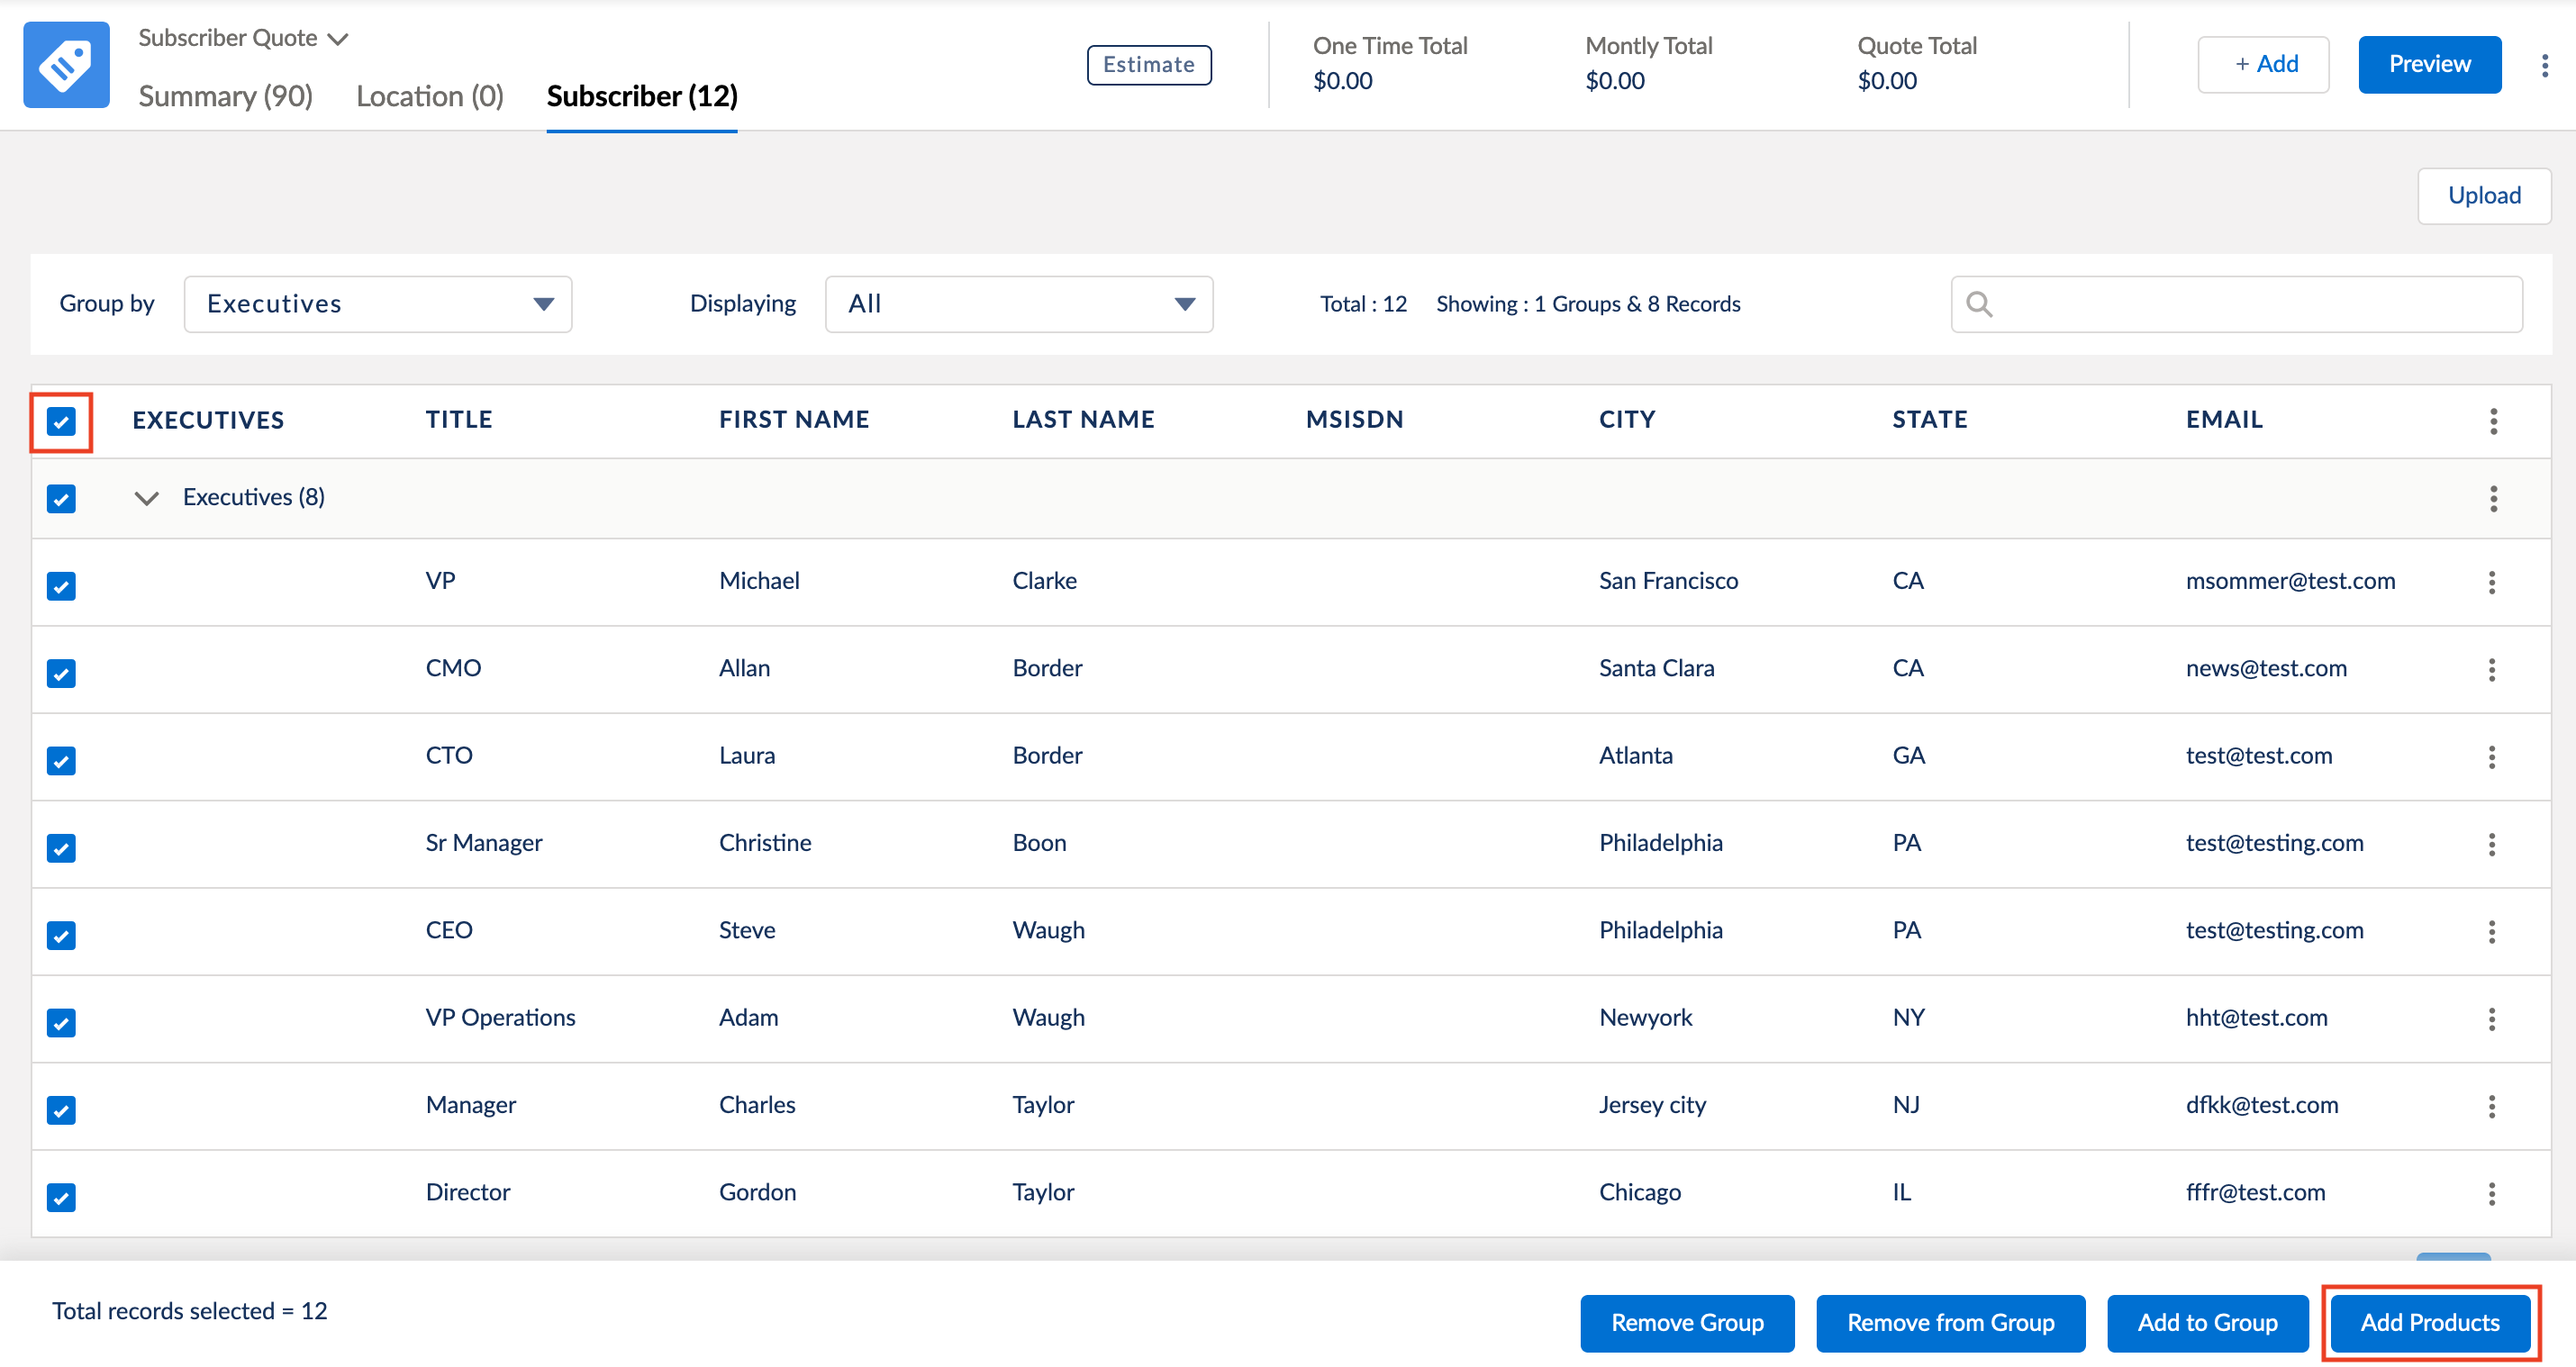Switch to the Summary (90) tab
The width and height of the screenshot is (2576, 1367).
click(225, 96)
